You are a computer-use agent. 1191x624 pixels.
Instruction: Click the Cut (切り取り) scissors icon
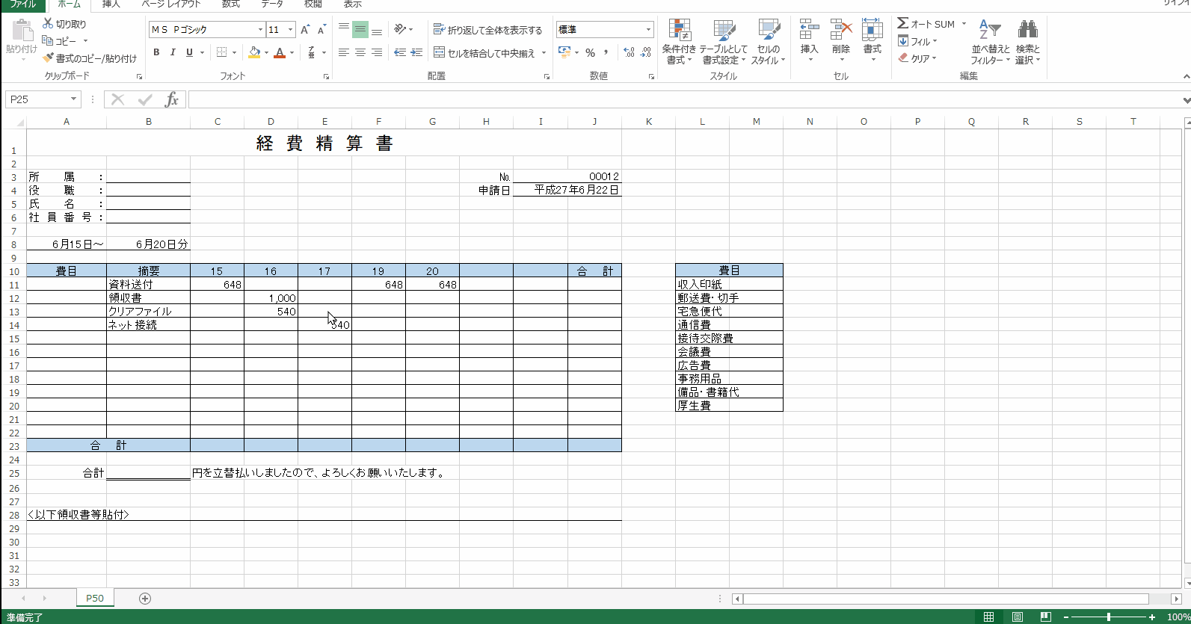[x=49, y=24]
